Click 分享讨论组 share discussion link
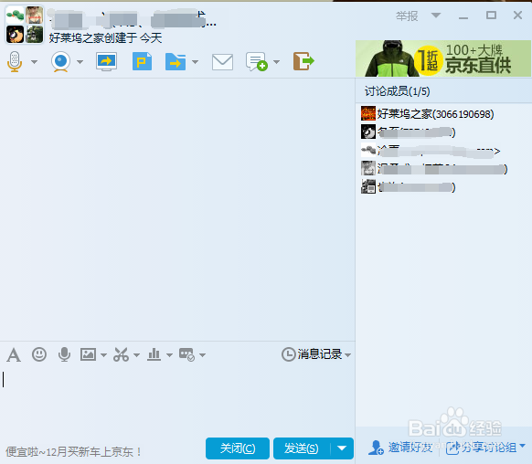Screen dimensions: 532x464 tap(489, 448)
